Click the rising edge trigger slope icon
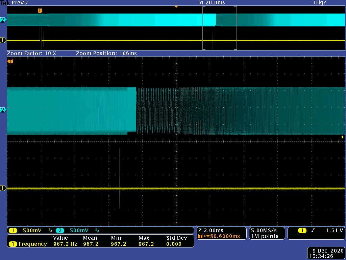The height and width of the screenshot is (260, 346). point(313,231)
